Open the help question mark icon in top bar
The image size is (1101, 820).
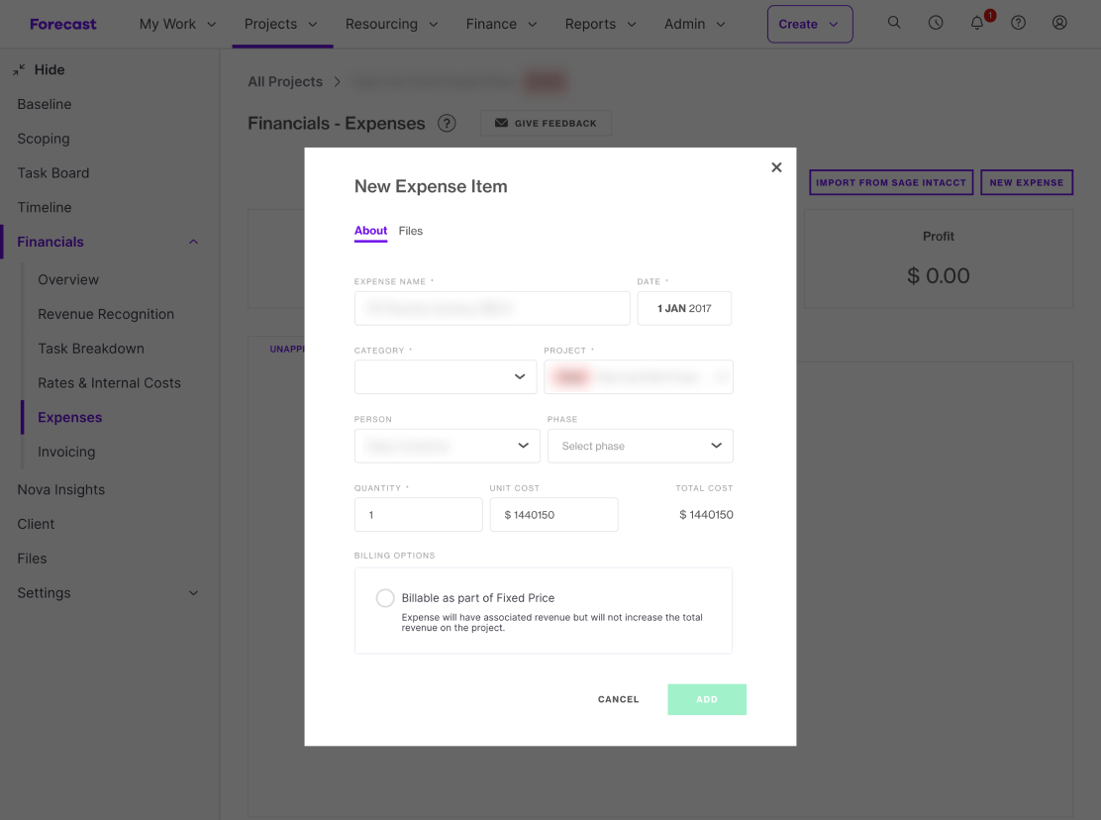(1018, 23)
